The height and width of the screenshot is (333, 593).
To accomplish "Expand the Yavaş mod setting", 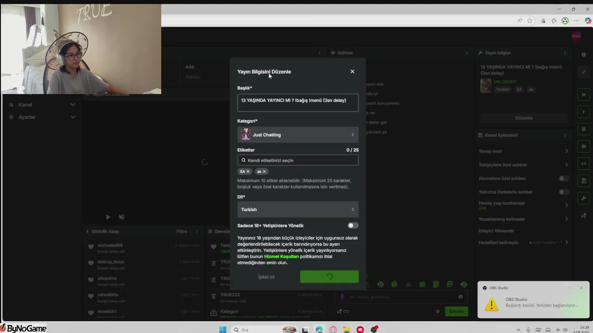I will (x=524, y=151).
